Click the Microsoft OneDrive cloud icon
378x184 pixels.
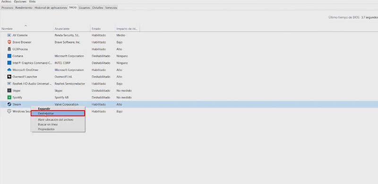(x=9, y=70)
